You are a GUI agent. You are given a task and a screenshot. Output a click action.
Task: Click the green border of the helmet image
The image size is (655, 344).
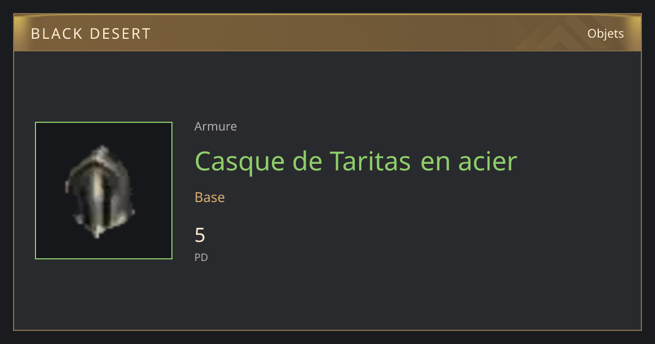[x=104, y=122]
